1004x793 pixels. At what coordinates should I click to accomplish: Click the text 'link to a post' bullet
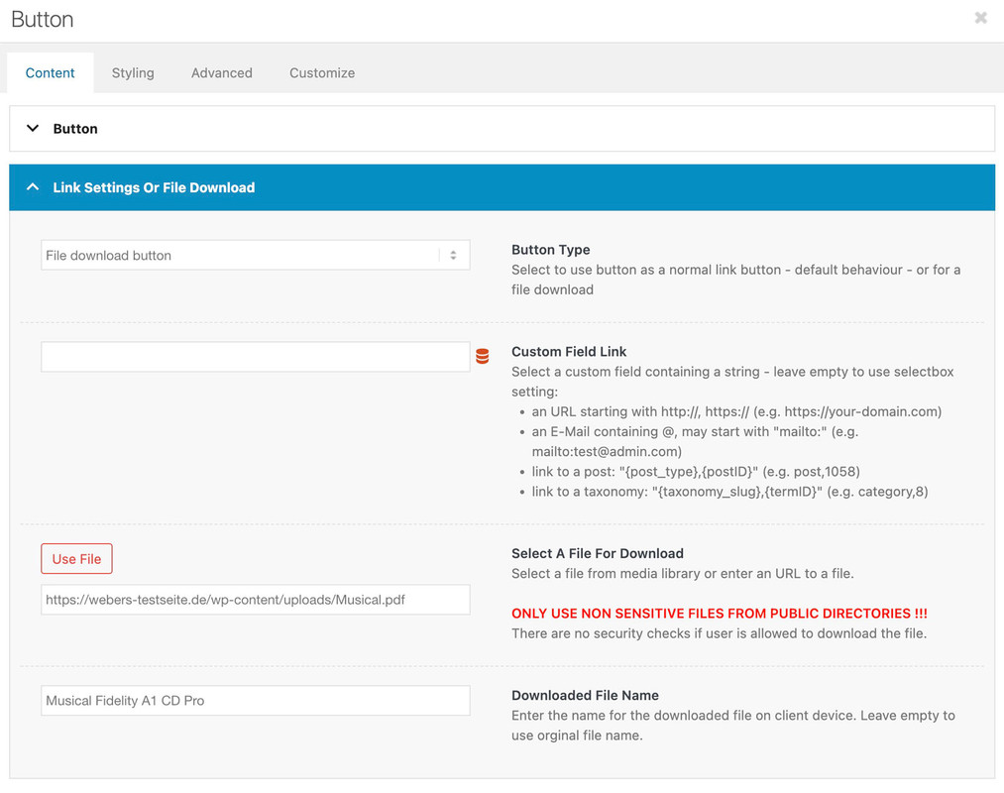click(696, 472)
